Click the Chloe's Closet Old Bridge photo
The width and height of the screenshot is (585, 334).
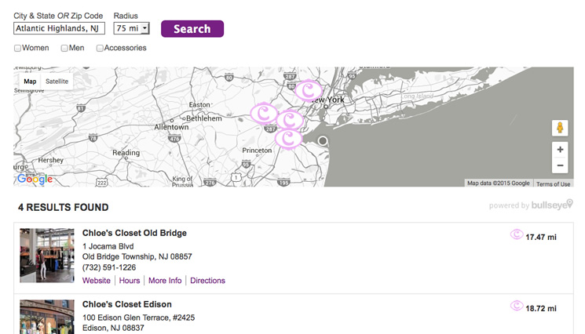coord(47,256)
